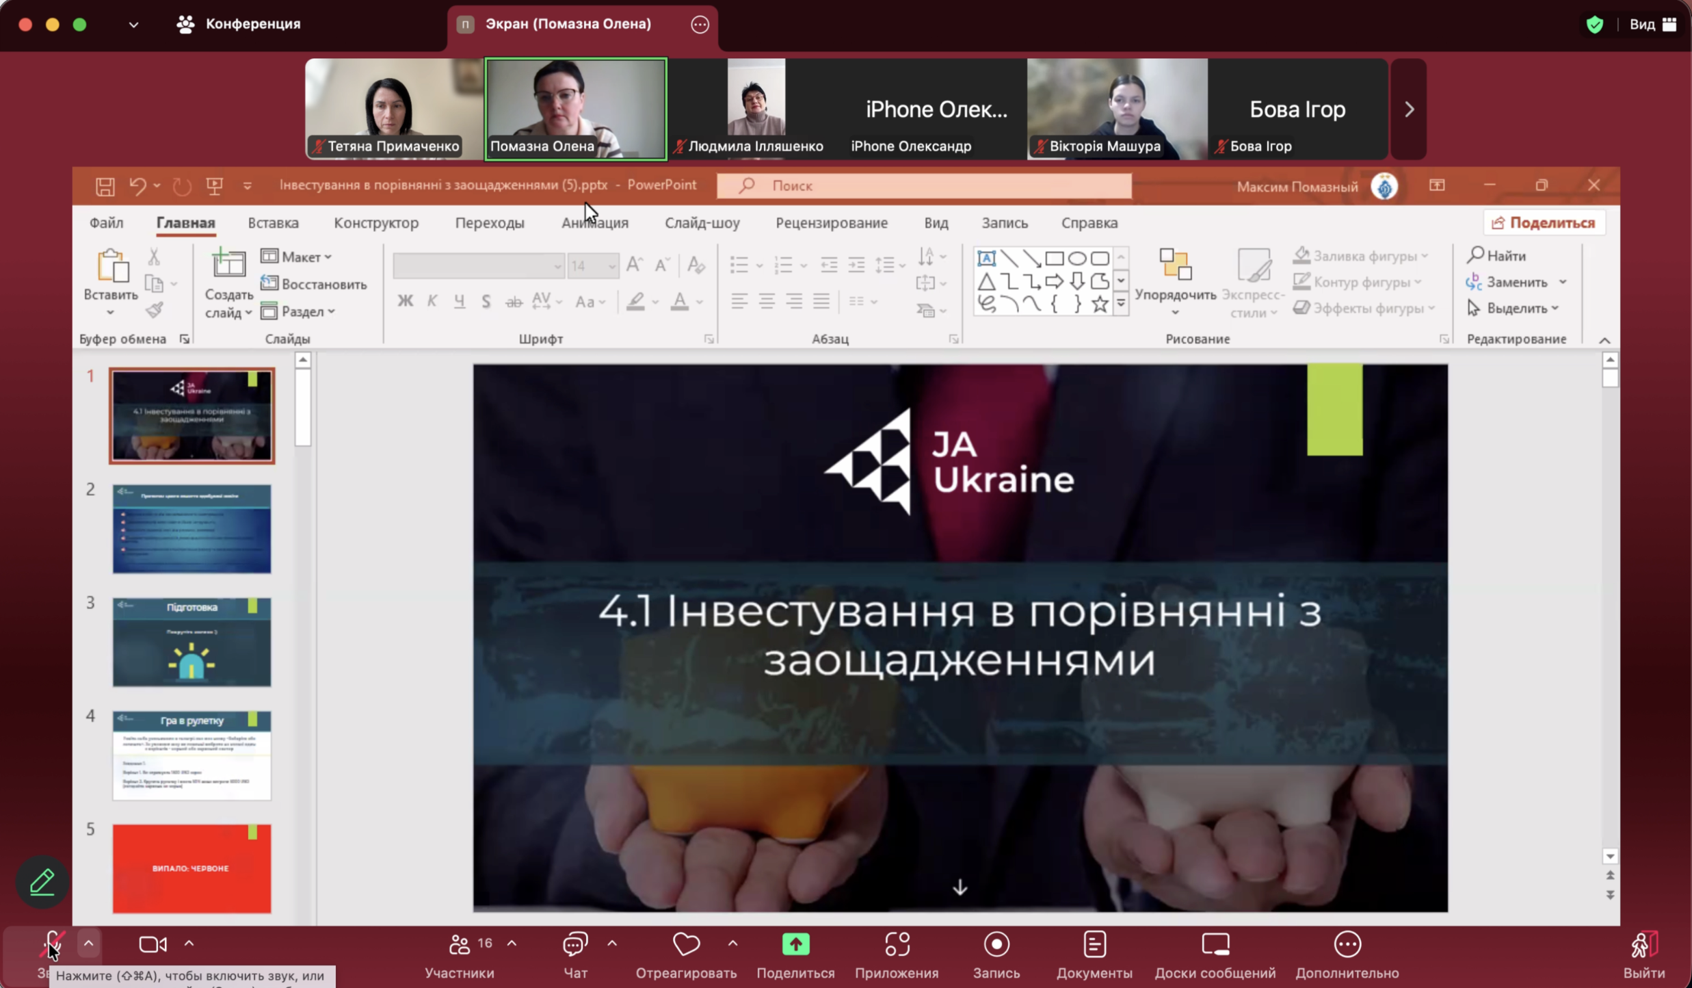
Task: Show next participants with right chevron
Action: (1409, 109)
